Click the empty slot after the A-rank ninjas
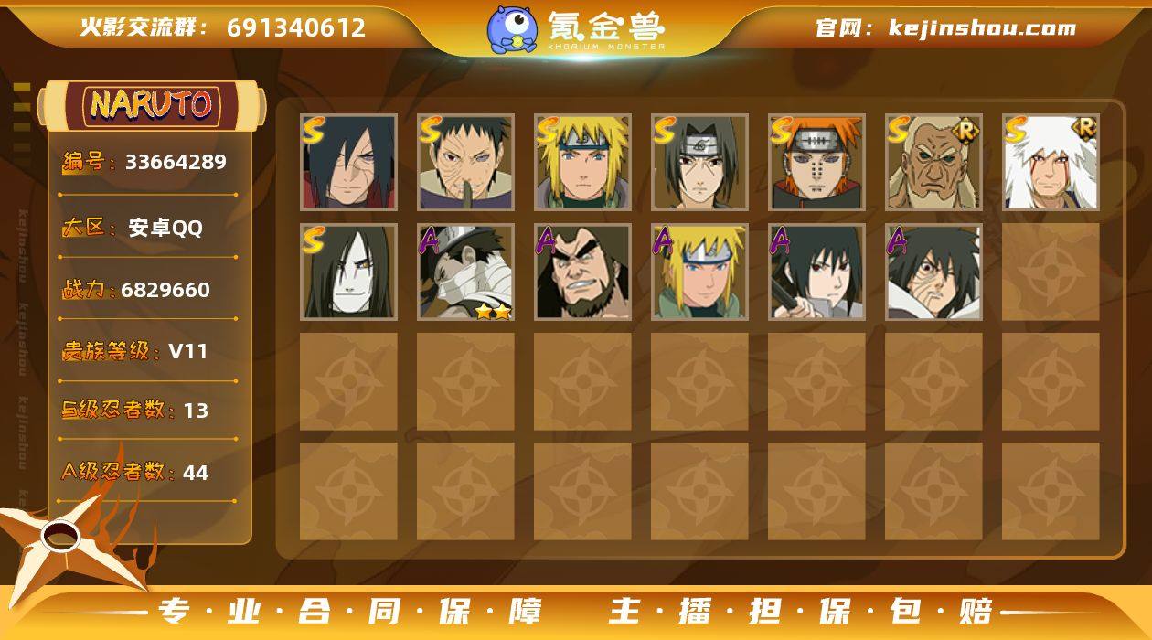This screenshot has width=1152, height=640. click(1051, 272)
